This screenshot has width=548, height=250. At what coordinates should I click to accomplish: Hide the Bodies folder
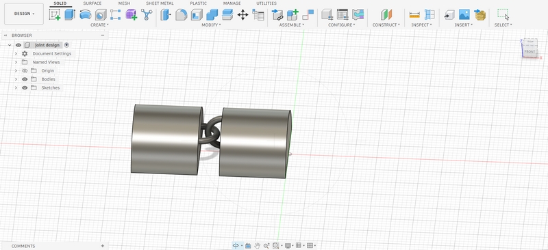click(x=25, y=79)
